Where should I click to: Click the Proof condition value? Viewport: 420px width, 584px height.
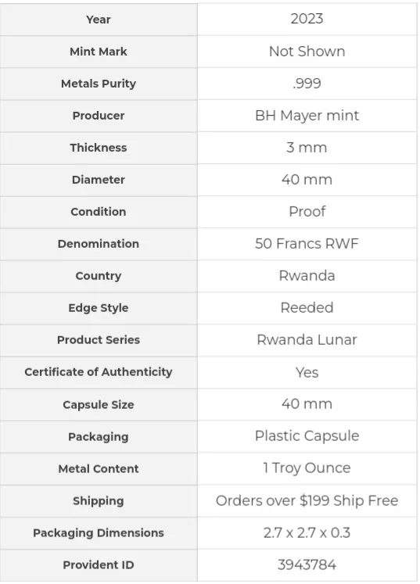pos(307,212)
